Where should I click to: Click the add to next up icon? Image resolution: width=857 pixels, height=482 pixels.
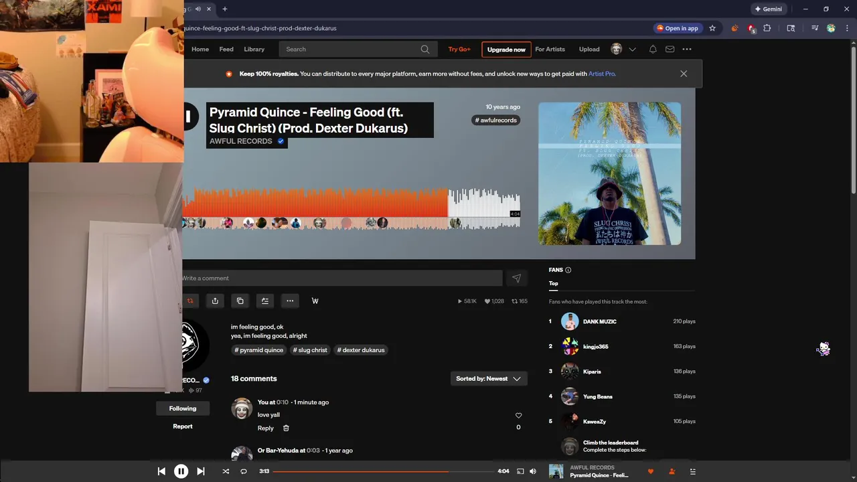point(265,301)
